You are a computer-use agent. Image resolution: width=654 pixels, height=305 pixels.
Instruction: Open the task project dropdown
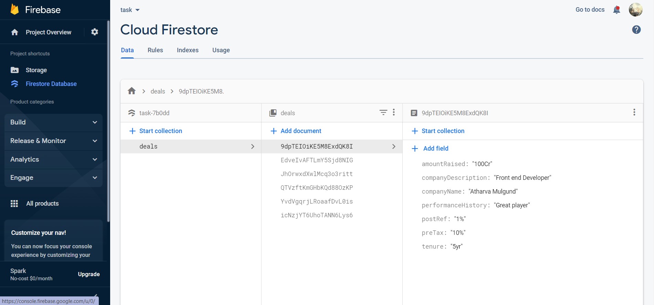[x=130, y=10]
